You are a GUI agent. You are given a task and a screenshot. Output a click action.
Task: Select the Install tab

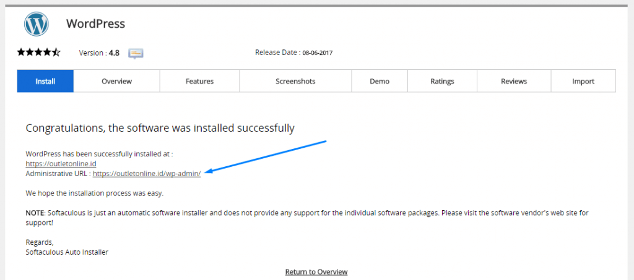click(x=45, y=81)
